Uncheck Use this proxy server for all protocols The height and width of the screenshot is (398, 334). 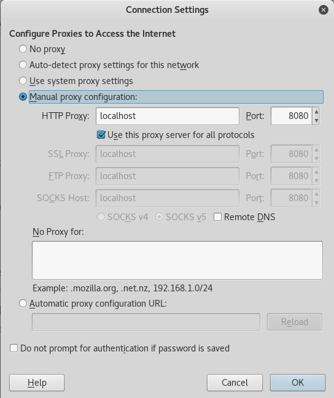point(101,135)
